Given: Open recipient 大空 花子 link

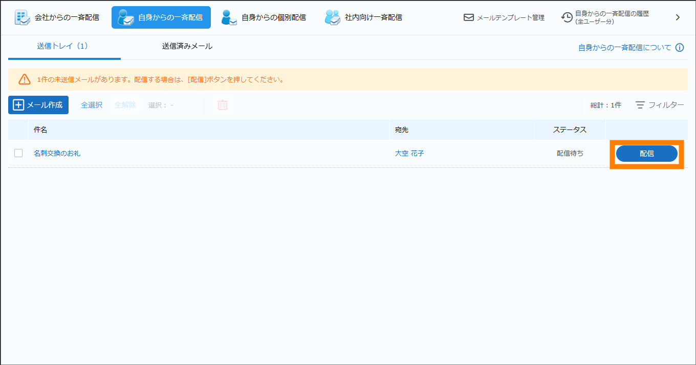Looking at the screenshot, I should (409, 153).
